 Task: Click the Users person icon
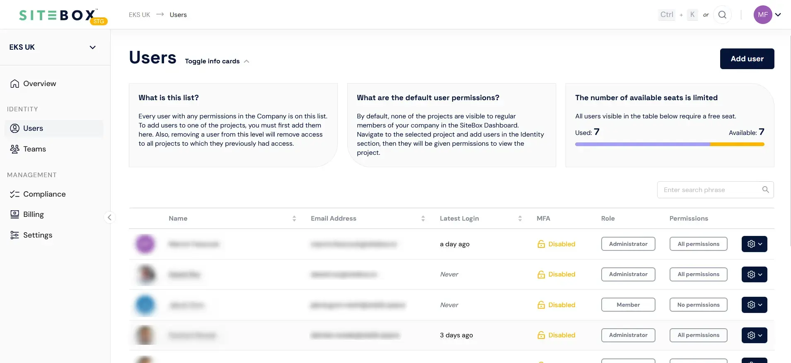point(15,128)
